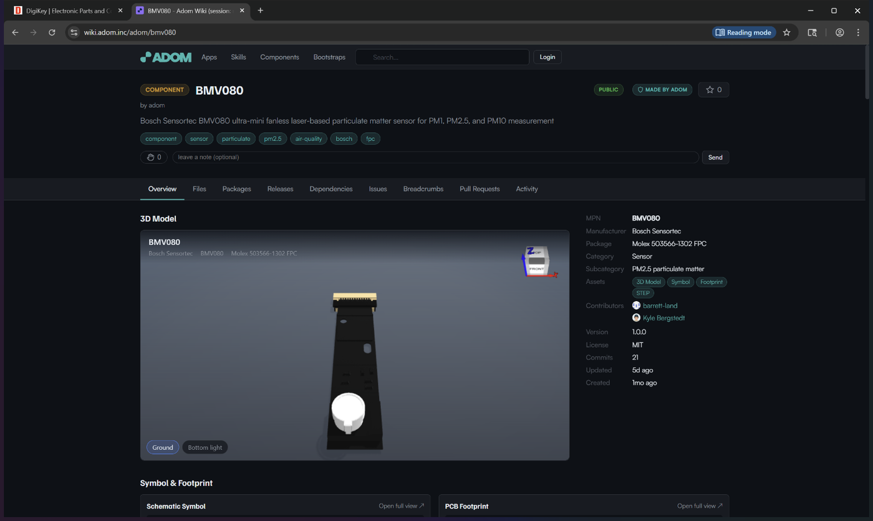Open Bootstraps in the top navigation
873x521 pixels.
tap(329, 57)
